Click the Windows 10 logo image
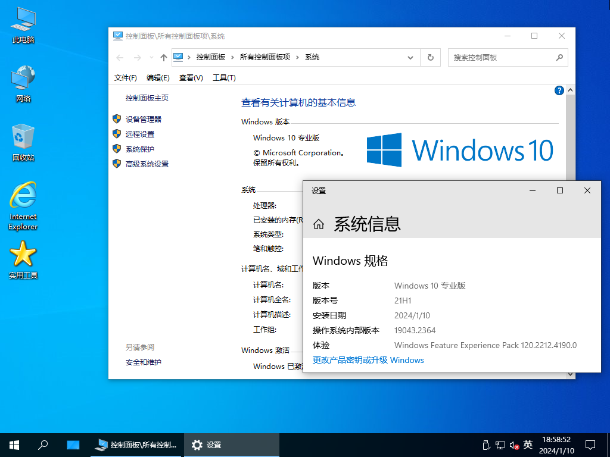610x457 pixels. coord(460,150)
